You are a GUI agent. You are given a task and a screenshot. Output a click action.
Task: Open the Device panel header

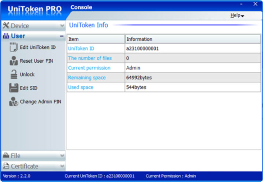[33, 26]
